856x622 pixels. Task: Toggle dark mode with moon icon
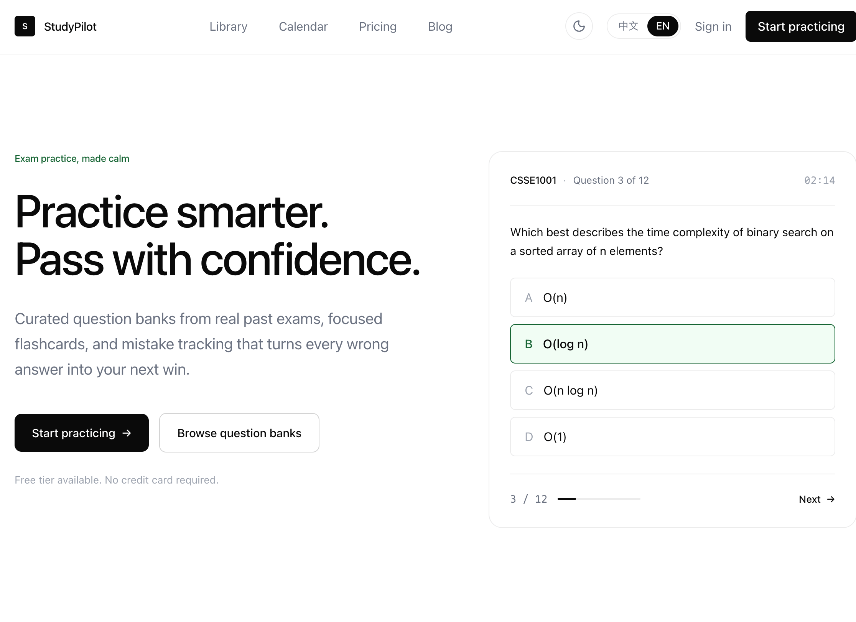579,26
